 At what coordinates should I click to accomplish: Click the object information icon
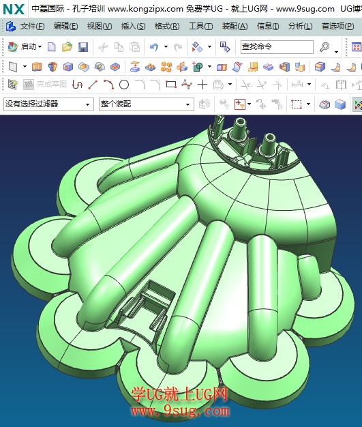coord(225,47)
